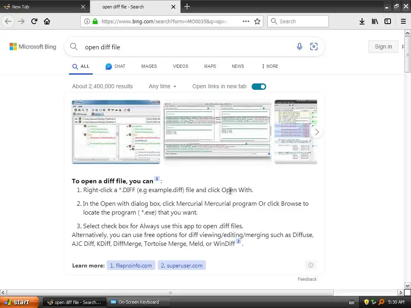Close the open diff file search tab
This screenshot has height=308, width=411.
tap(173, 7)
